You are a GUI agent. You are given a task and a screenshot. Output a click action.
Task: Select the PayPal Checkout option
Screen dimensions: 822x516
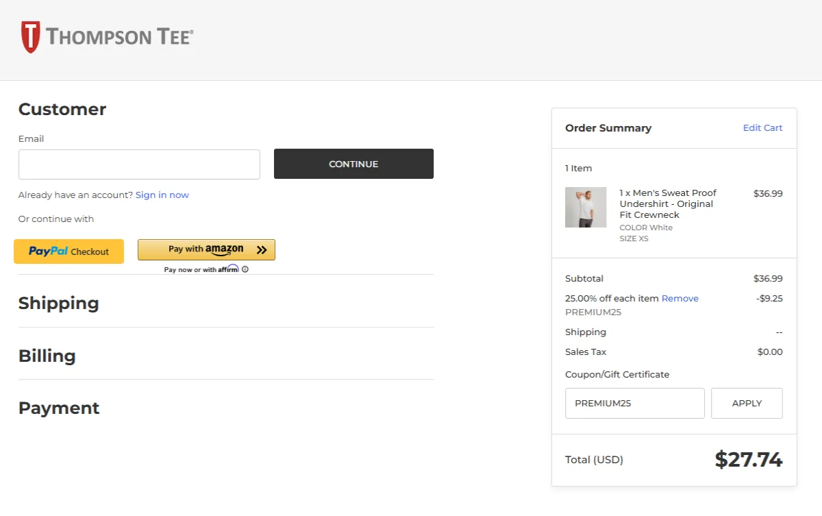pyautogui.click(x=68, y=251)
